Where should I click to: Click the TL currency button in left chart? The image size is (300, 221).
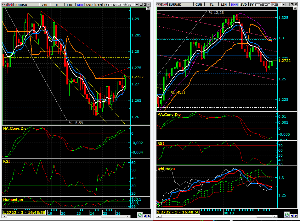click(x=57, y=5)
